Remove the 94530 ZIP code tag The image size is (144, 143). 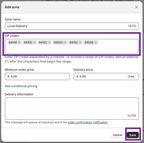pyautogui.click(x=65, y=43)
